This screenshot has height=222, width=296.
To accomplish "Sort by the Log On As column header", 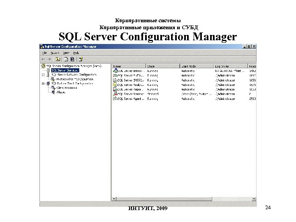I will [231, 66].
